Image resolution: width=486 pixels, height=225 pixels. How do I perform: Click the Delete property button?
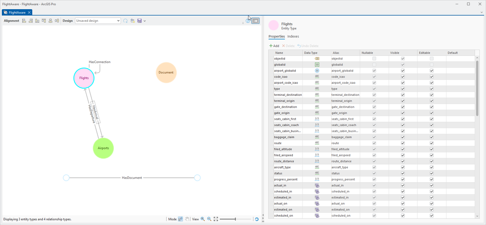288,46
